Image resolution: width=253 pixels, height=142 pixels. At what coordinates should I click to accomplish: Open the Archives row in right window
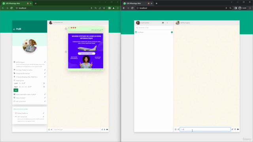coord(154,32)
